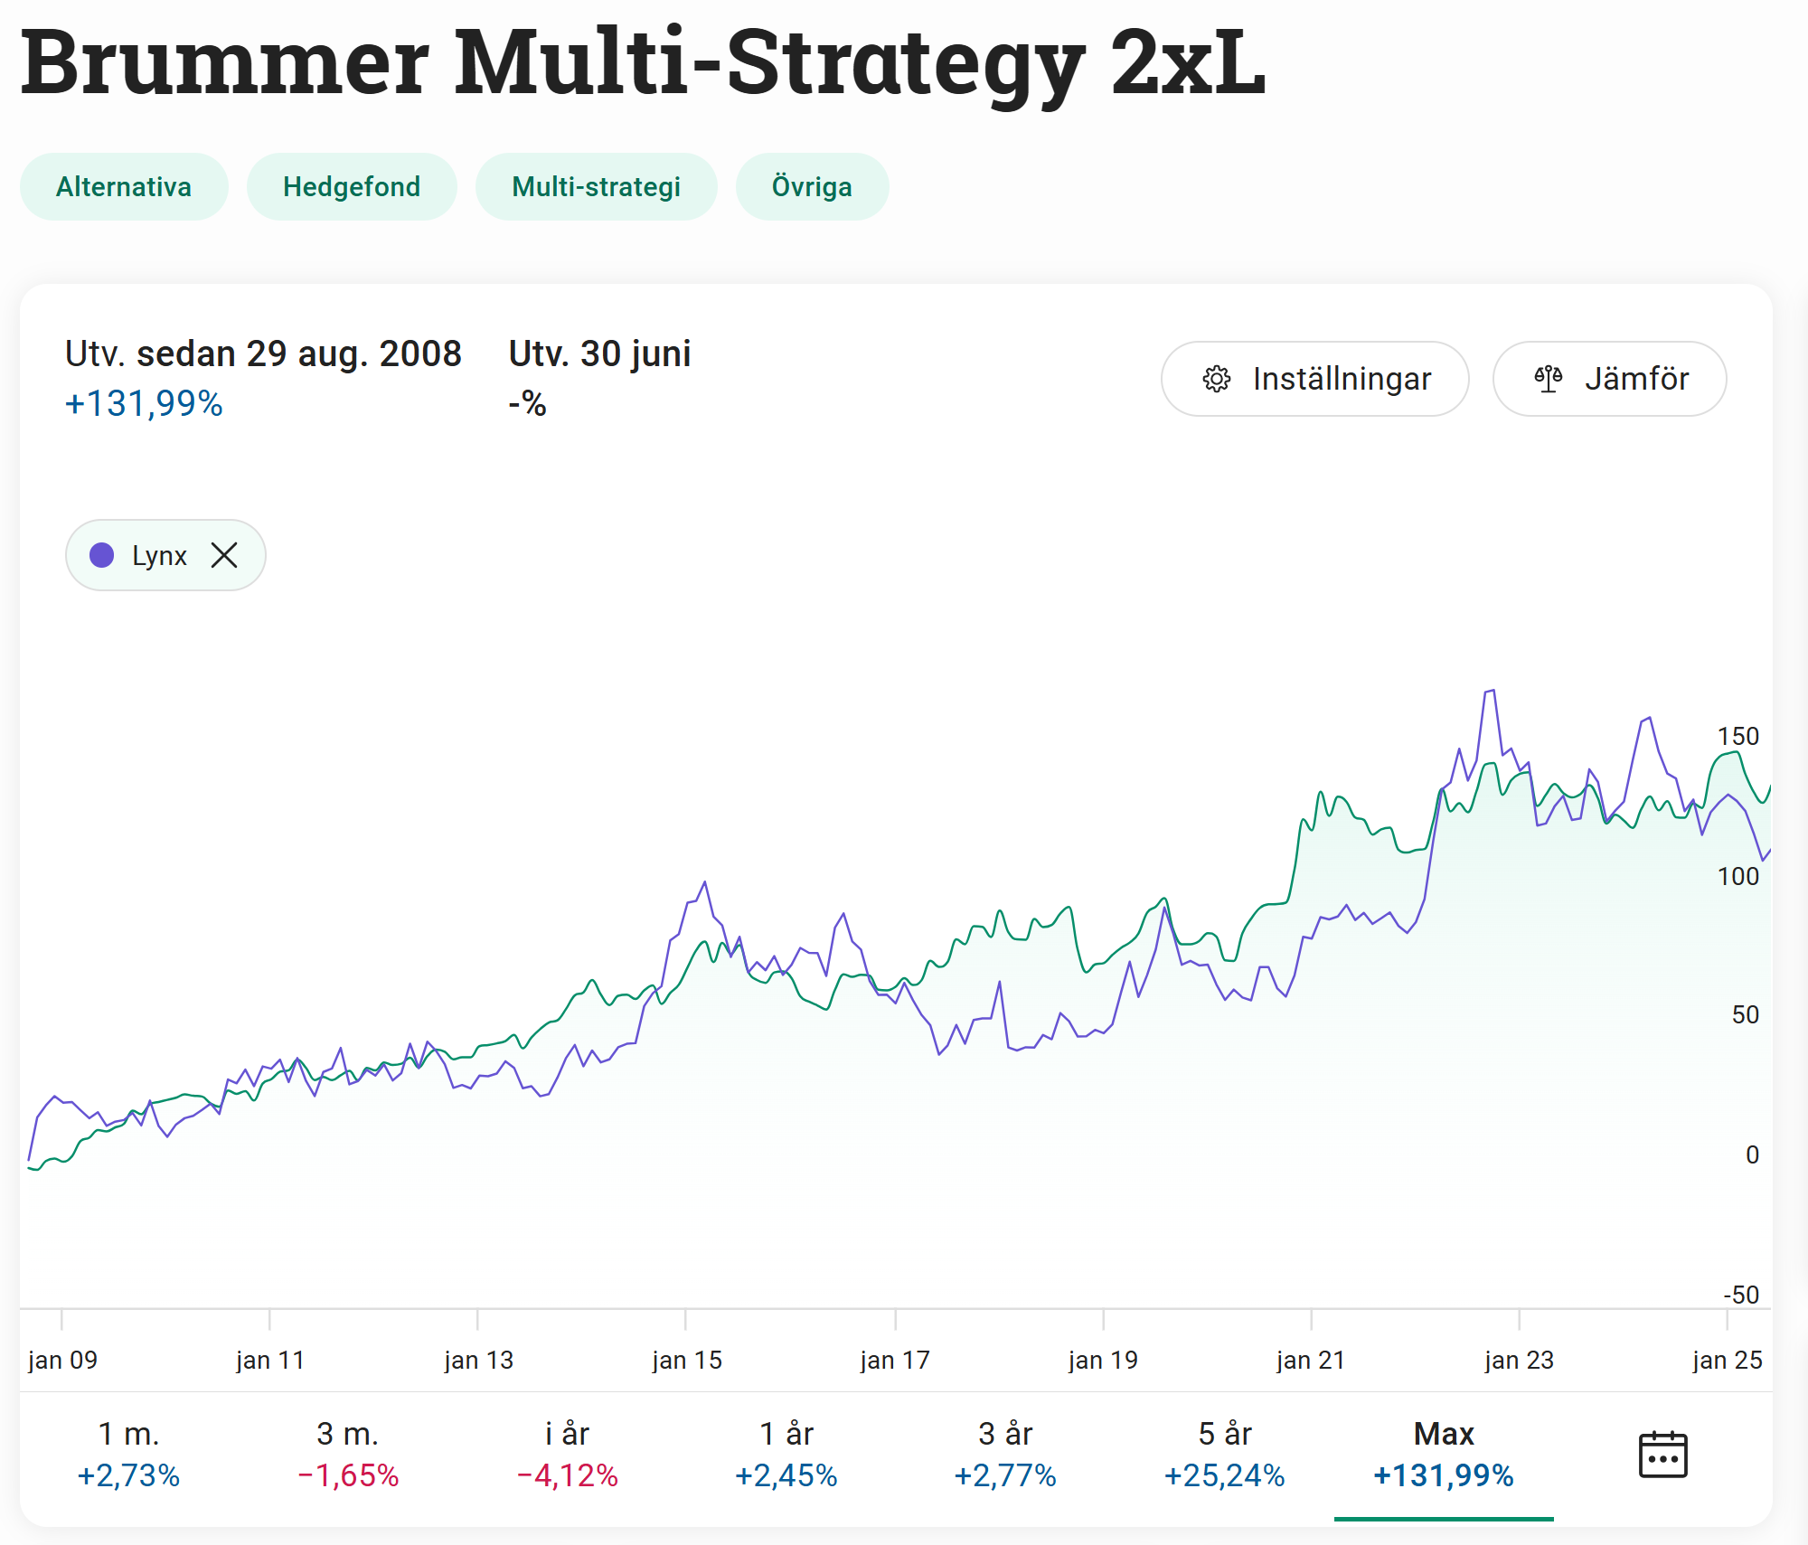Switch to the 3 år period

pos(1005,1454)
